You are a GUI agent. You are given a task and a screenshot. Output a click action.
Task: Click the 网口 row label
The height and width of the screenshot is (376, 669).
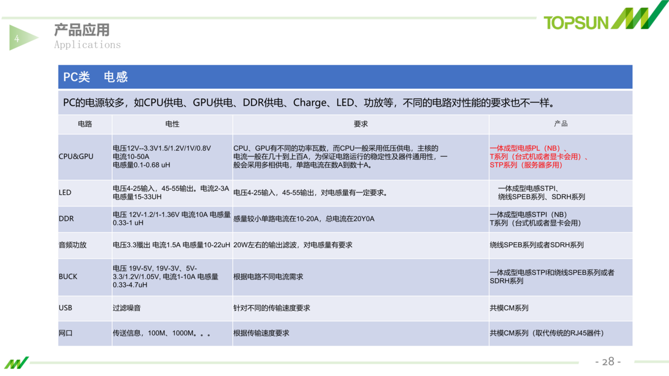(x=66, y=333)
